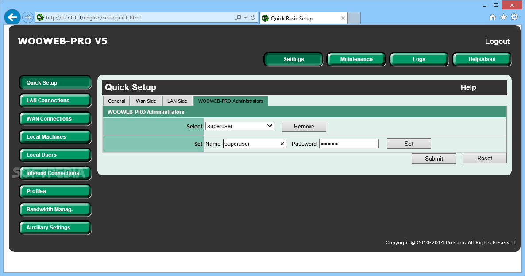
Task: Open Inbound Connections in sidebar
Action: [x=55, y=173]
